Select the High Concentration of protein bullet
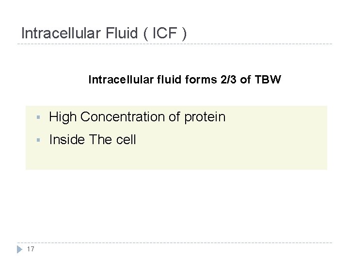This screenshot has width=349, height=262. pos(137,117)
